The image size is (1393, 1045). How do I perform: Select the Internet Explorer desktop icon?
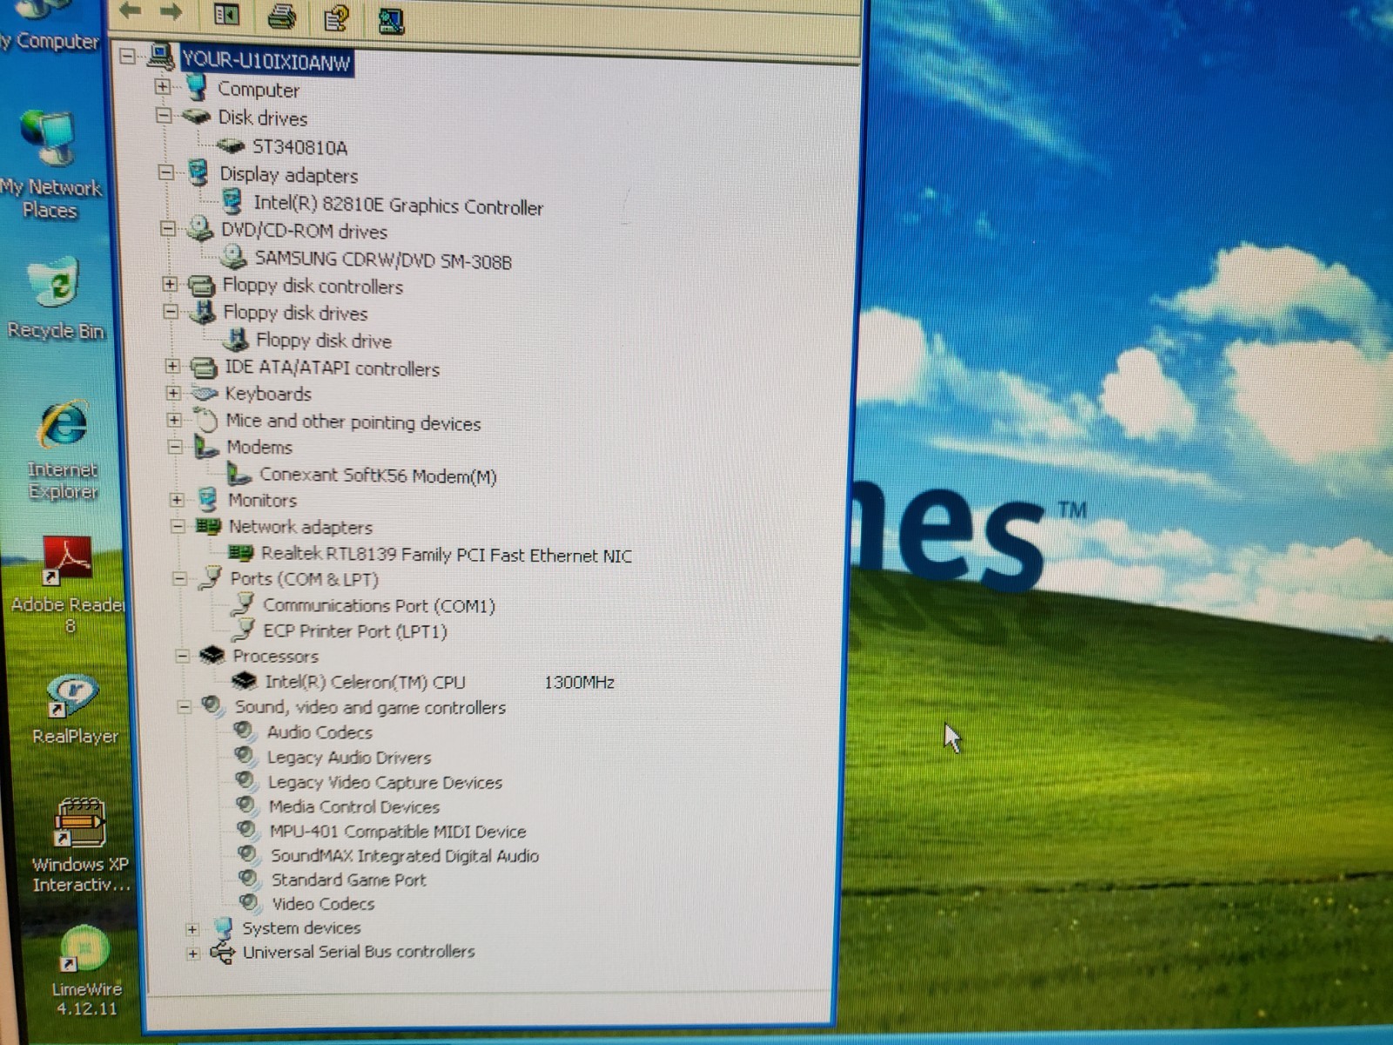point(63,449)
